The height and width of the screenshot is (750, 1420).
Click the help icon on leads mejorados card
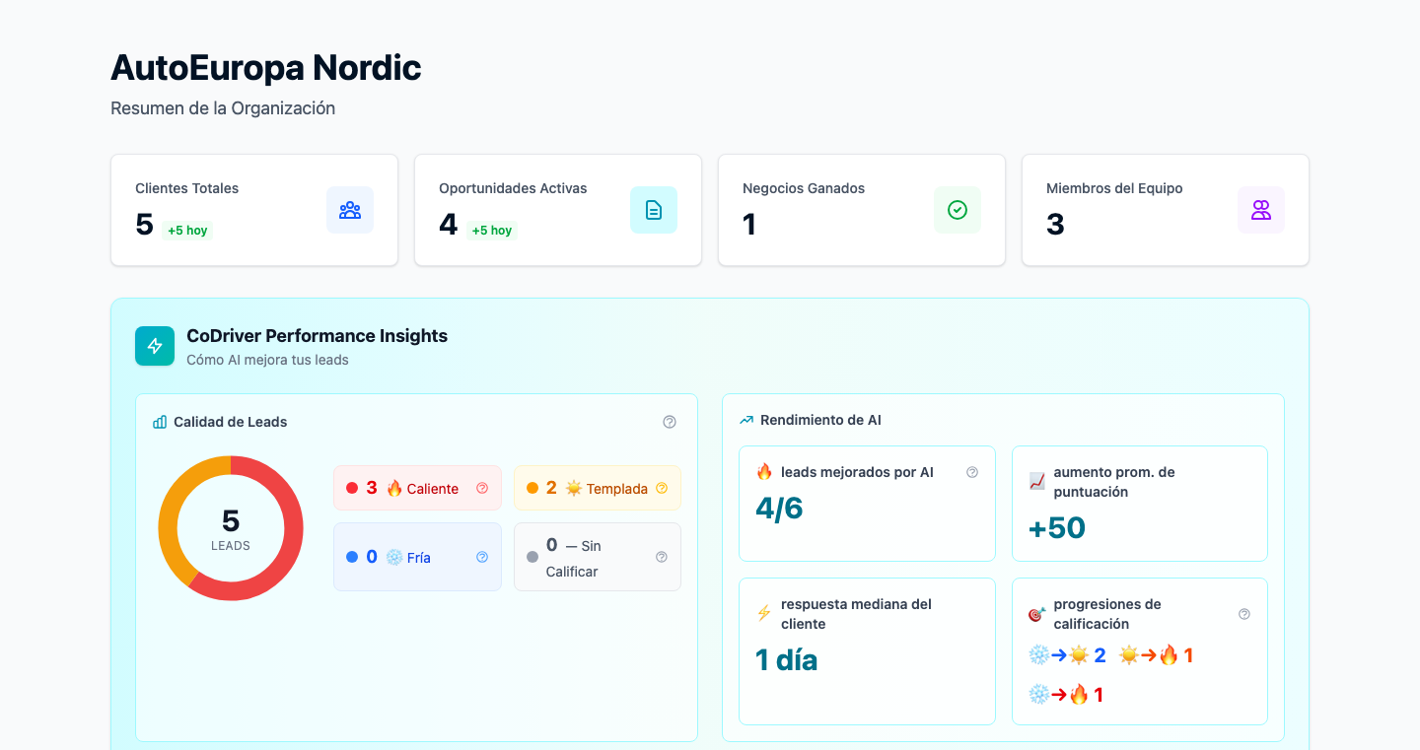[x=972, y=472]
